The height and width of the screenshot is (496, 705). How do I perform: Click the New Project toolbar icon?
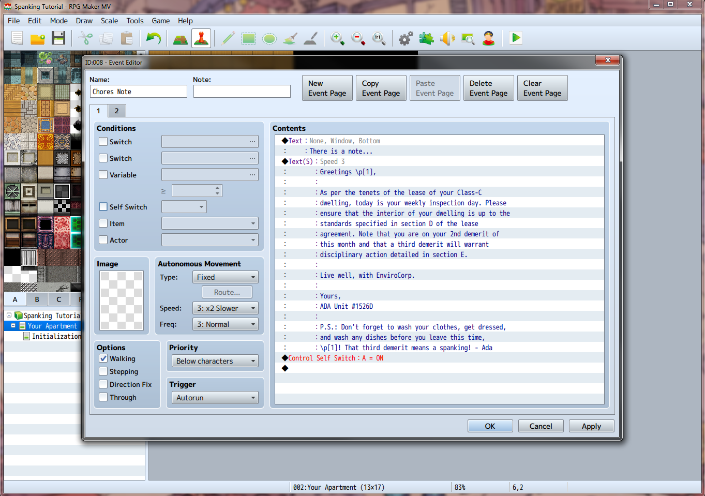click(17, 38)
